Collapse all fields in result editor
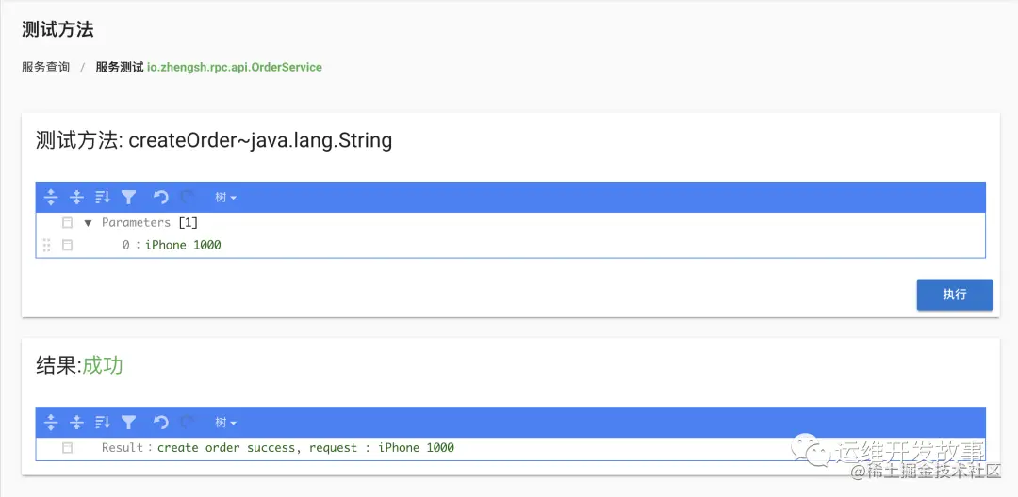The height and width of the screenshot is (497, 1018). tap(76, 423)
